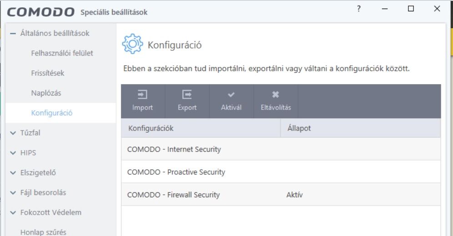Click the Konfigurációk column header
453x236 pixels.
[x=201, y=128]
